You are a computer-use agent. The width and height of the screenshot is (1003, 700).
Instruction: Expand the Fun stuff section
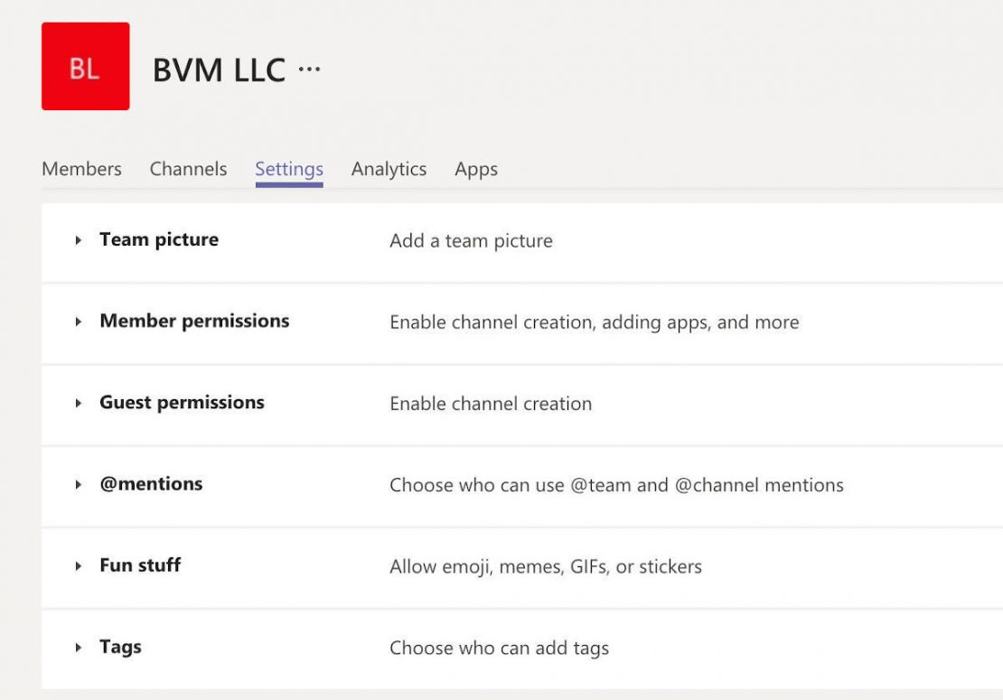pos(80,566)
